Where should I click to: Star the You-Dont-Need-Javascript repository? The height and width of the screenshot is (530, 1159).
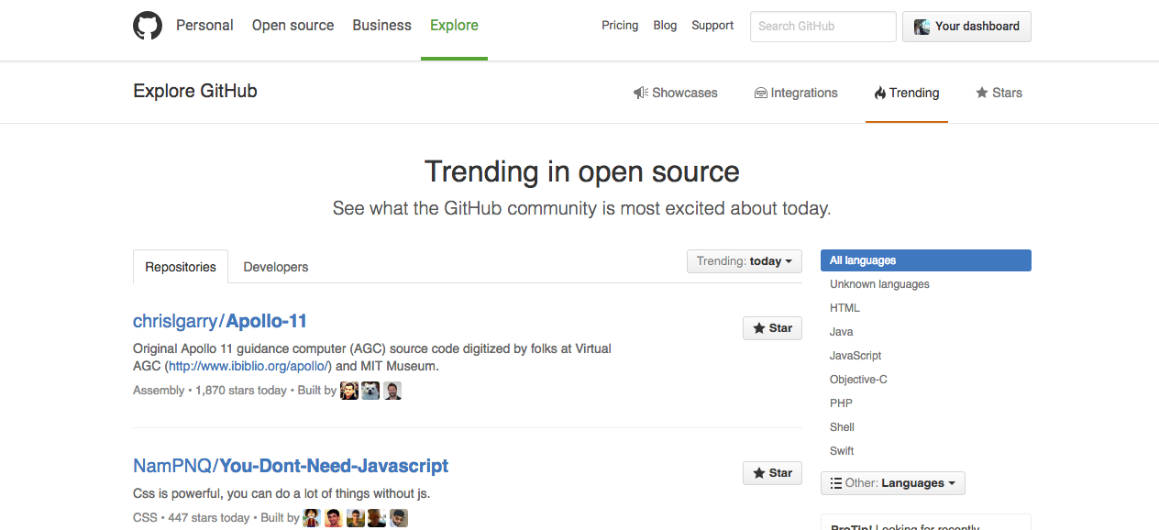tap(772, 473)
